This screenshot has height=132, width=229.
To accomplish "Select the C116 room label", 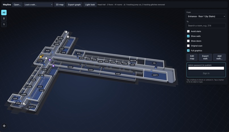I will coord(101,62).
